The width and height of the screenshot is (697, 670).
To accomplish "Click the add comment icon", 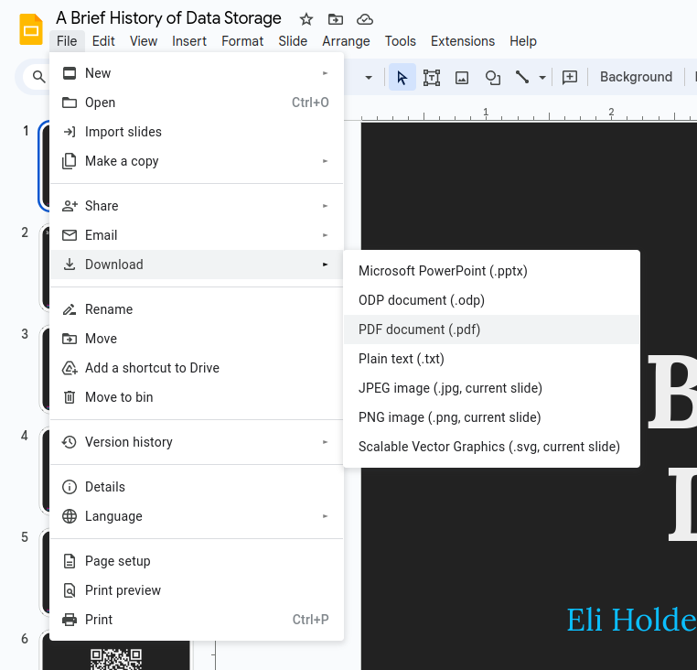I will [x=570, y=78].
